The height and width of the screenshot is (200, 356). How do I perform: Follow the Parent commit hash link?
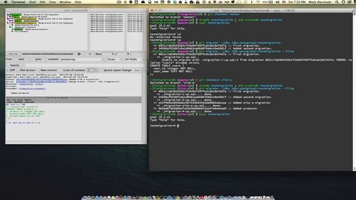42,79
